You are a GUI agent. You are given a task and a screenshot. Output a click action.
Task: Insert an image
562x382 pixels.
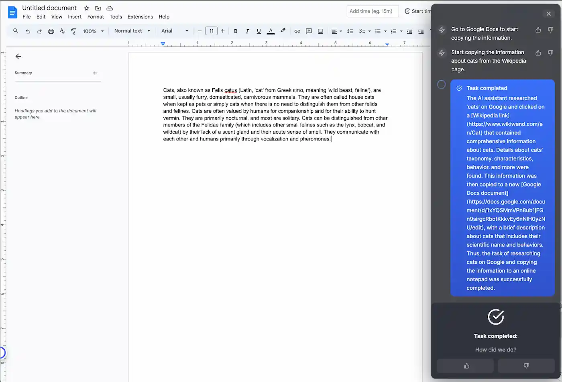tap(320, 31)
